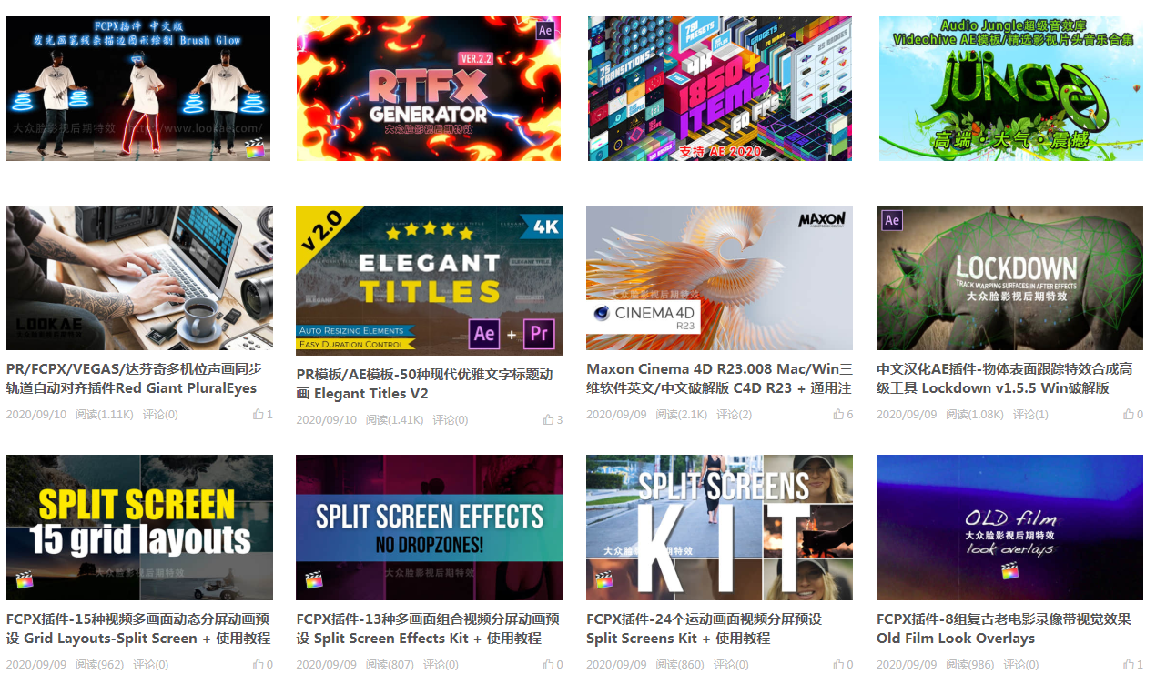Click thumbs-up icon for Elegant Titles V2
The height and width of the screenshot is (684, 1156).
[x=549, y=420]
